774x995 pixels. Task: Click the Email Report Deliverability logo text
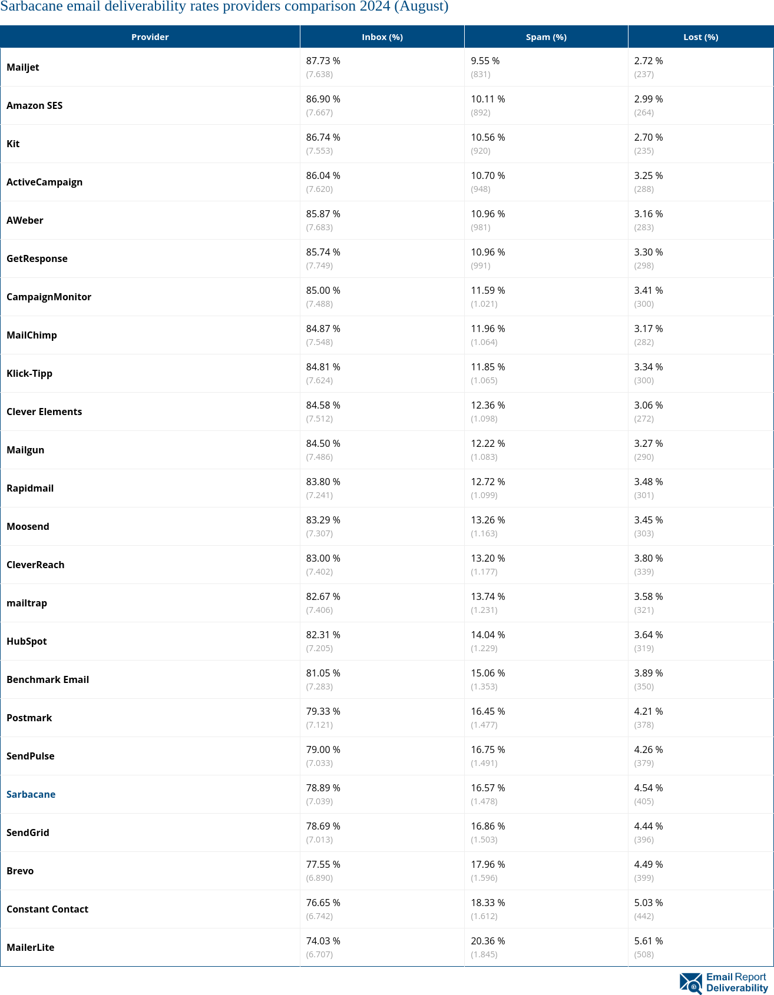coord(737,983)
